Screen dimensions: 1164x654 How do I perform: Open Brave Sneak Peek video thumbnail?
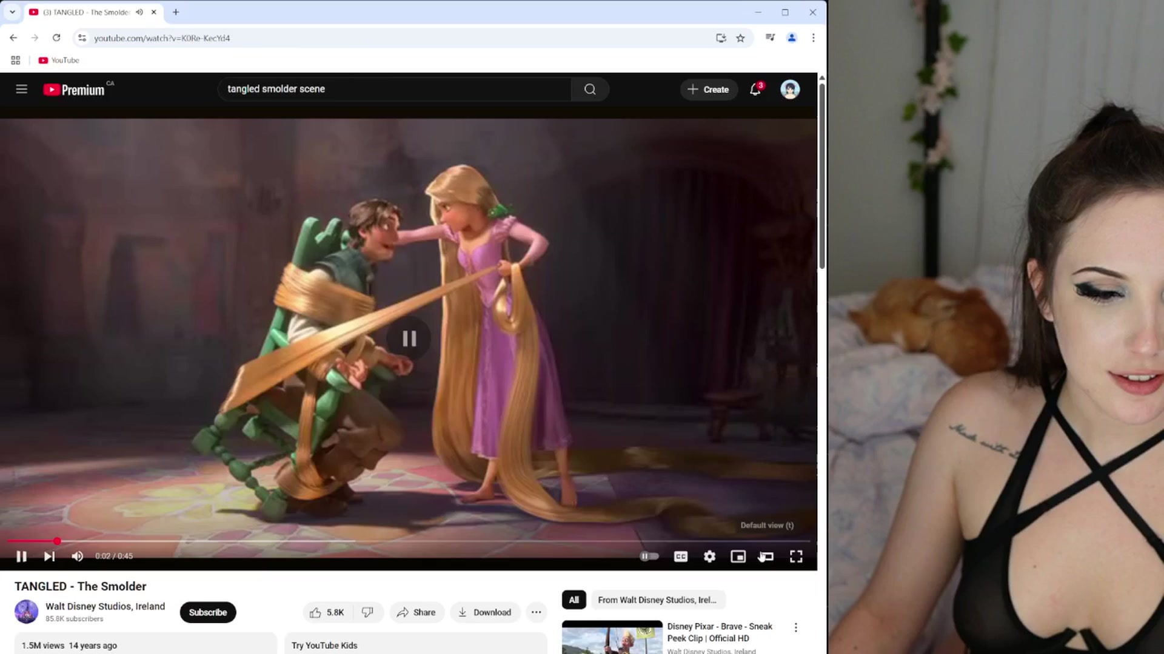pyautogui.click(x=612, y=637)
